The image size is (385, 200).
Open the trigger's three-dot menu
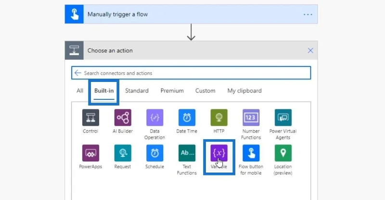point(308,14)
